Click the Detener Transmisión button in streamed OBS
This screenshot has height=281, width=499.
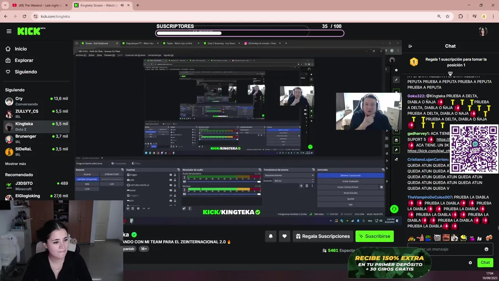coord(350,176)
